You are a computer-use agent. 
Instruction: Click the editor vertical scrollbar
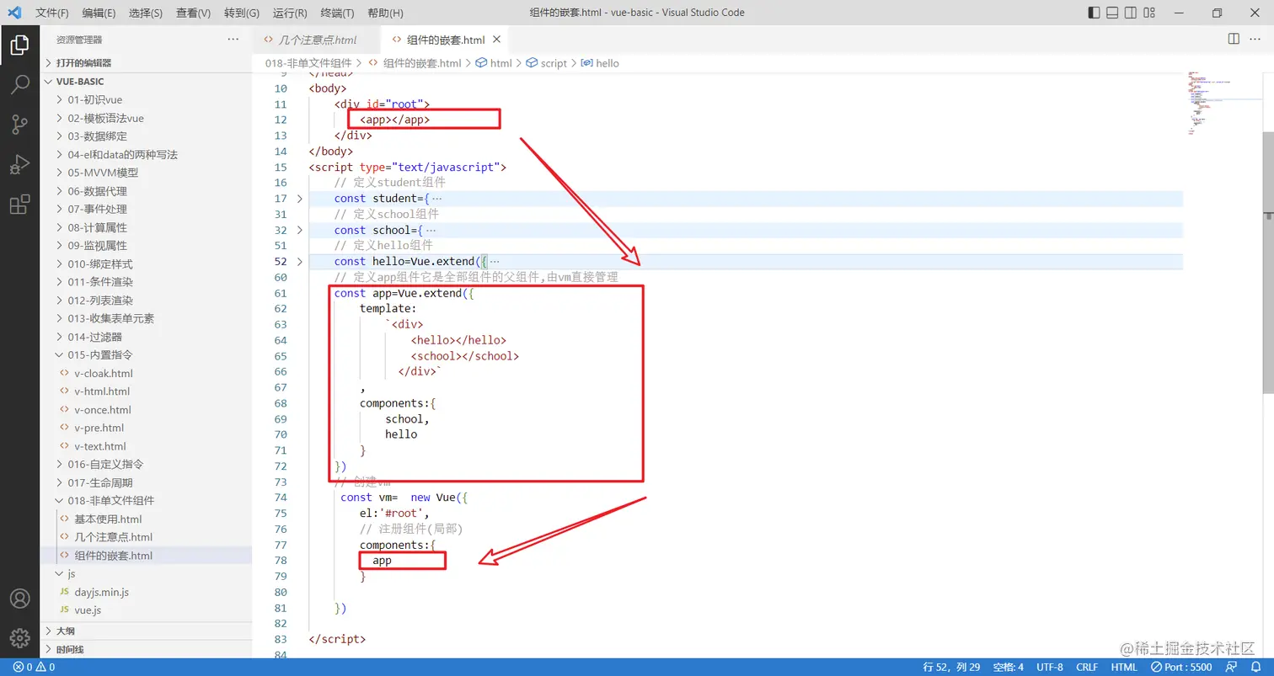1268,261
